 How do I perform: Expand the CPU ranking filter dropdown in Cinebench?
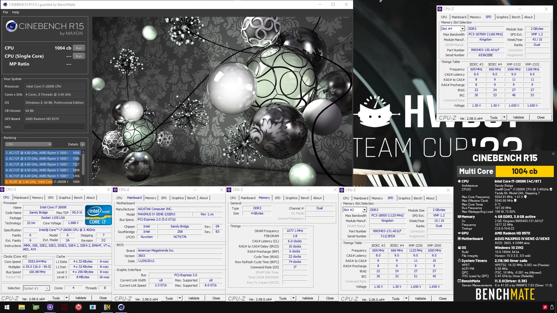tap(28, 144)
